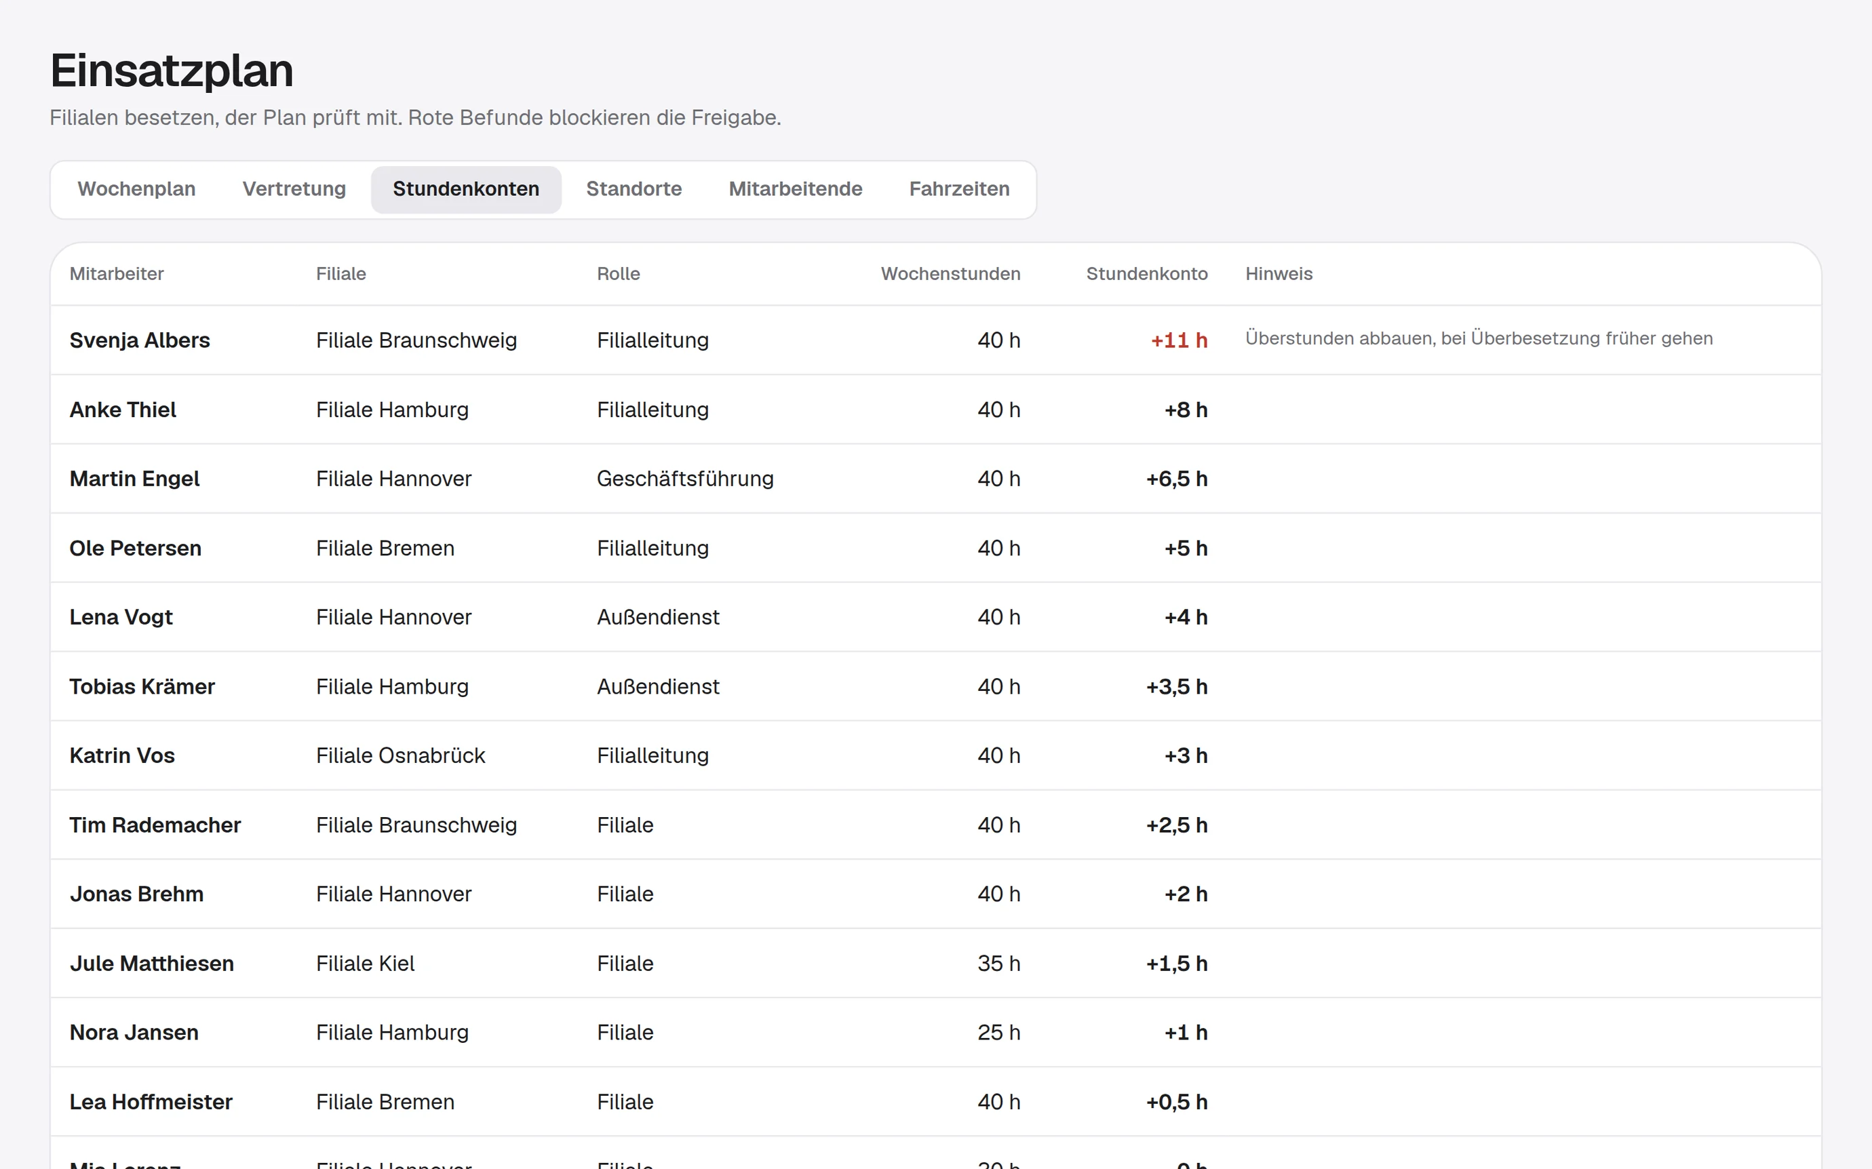The image size is (1872, 1169).
Task: Click the Wochenstunden column header
Action: click(950, 274)
